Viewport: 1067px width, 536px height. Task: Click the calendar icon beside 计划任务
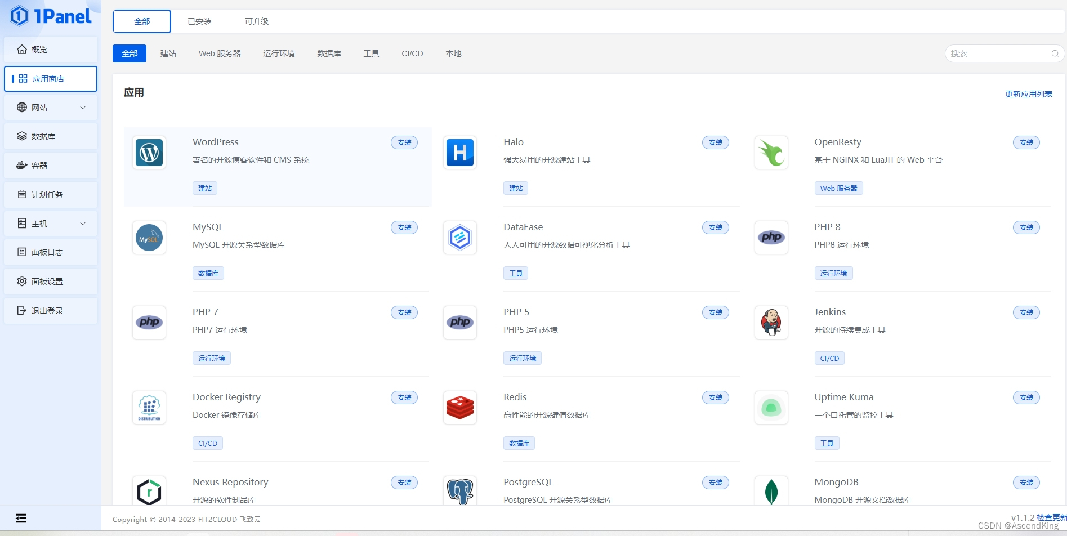click(x=22, y=194)
